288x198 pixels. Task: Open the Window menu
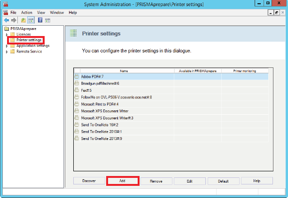click(57, 13)
